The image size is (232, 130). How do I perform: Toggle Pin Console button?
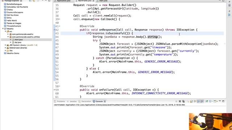[x=207, y=101]
